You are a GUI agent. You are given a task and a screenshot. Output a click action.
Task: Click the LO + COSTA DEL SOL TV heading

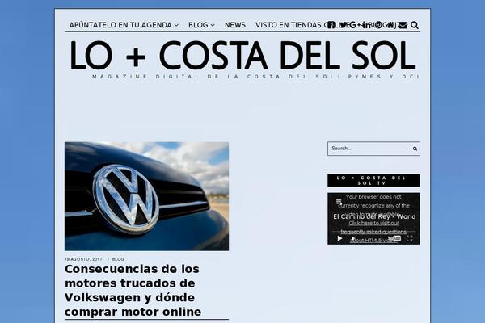pyautogui.click(x=373, y=180)
